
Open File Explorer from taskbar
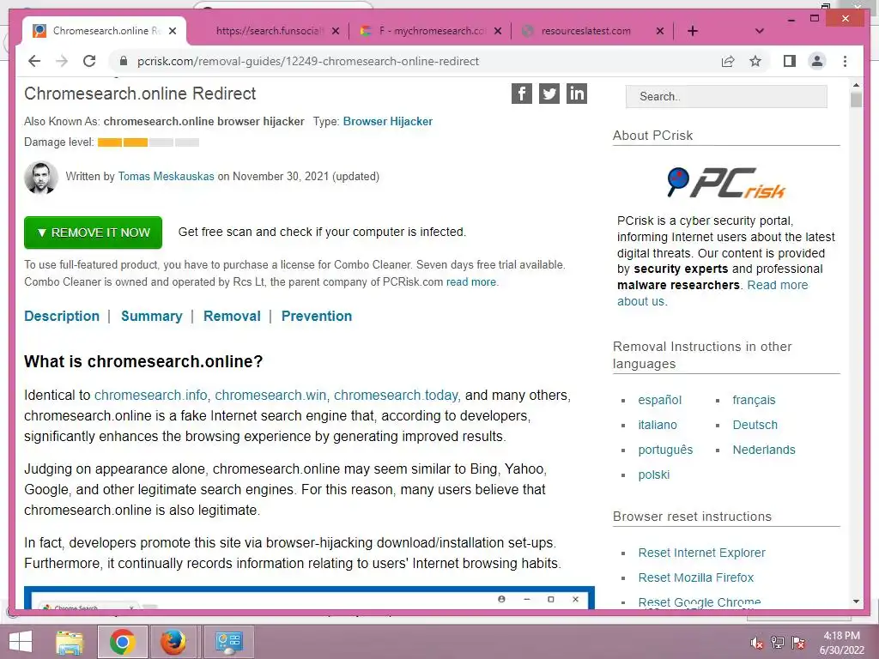(70, 642)
